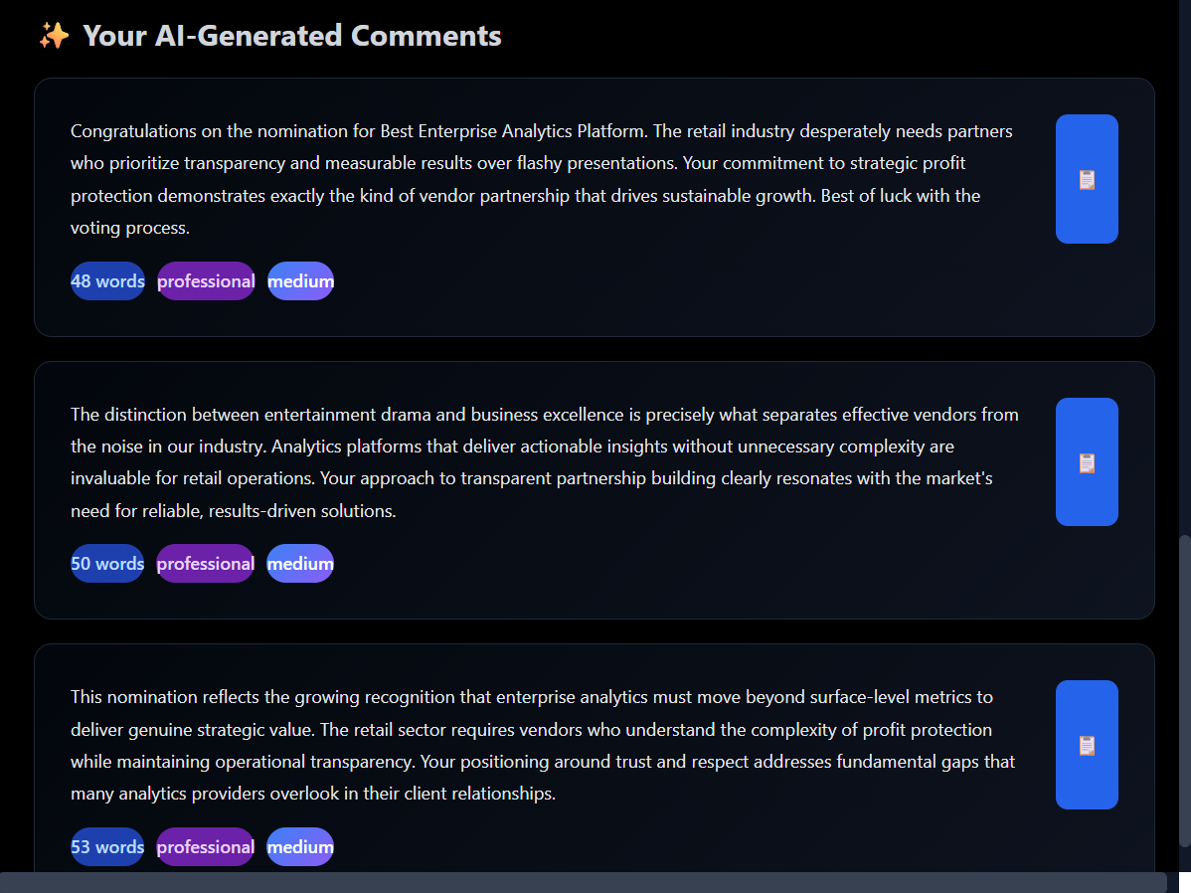Click the 53 words badge
Screen dimensions: 1191x893
click(x=106, y=846)
